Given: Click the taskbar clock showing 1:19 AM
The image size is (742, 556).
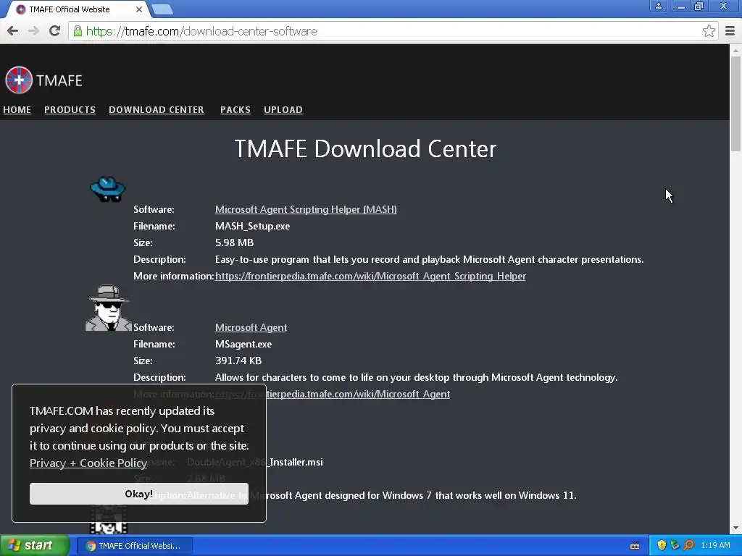Looking at the screenshot, I should pyautogui.click(x=715, y=545).
